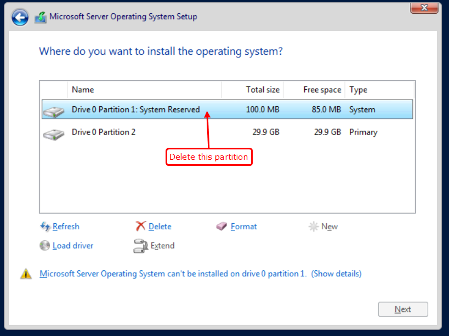Click the 85.0 MB free space value
Viewport: 449px width, 336px height.
coord(326,109)
